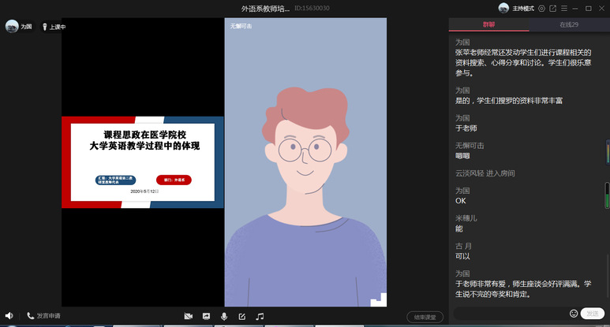Click the speaker volume icon
Image resolution: width=610 pixels, height=327 pixels.
[x=9, y=316]
